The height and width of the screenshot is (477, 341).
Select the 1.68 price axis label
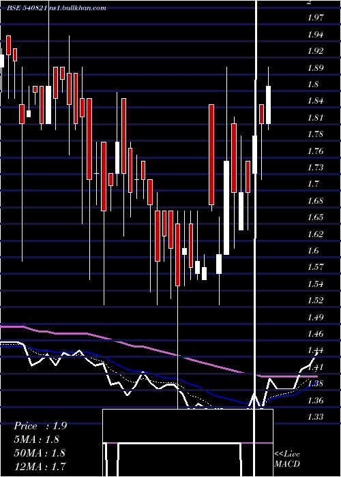[x=315, y=201]
